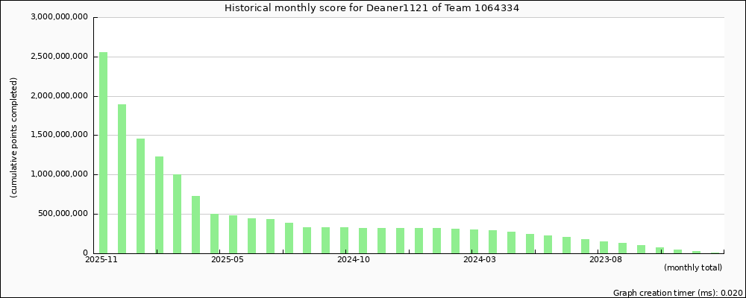This screenshot has height=298, width=746.
Task: Click the 0 label at the axis origin
Action: click(85, 253)
